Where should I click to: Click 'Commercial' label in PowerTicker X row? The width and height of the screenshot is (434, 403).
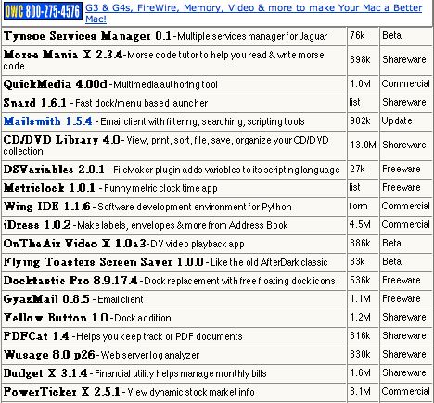[406, 391]
